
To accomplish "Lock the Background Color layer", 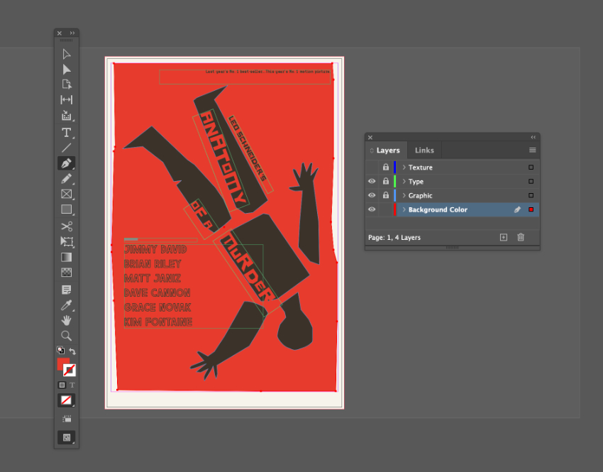I will point(386,209).
